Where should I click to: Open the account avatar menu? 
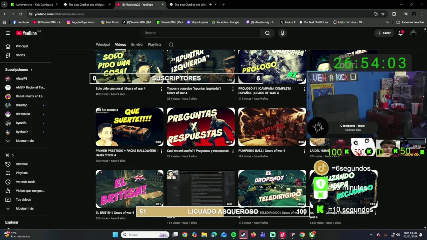tap(413, 33)
